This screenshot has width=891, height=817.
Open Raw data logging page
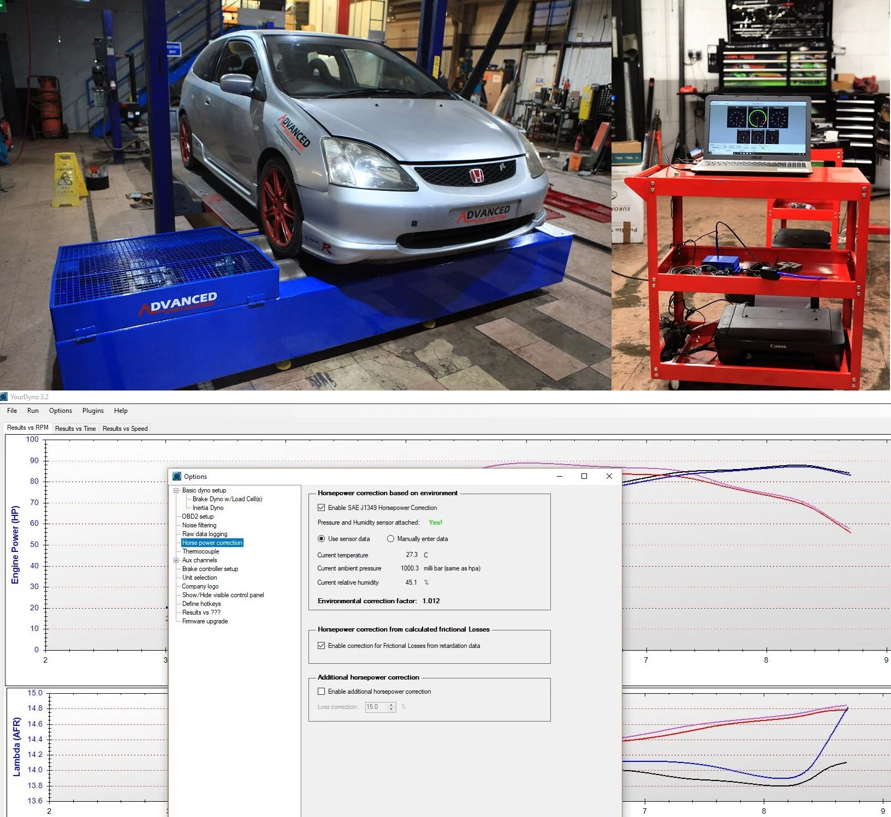click(x=205, y=534)
